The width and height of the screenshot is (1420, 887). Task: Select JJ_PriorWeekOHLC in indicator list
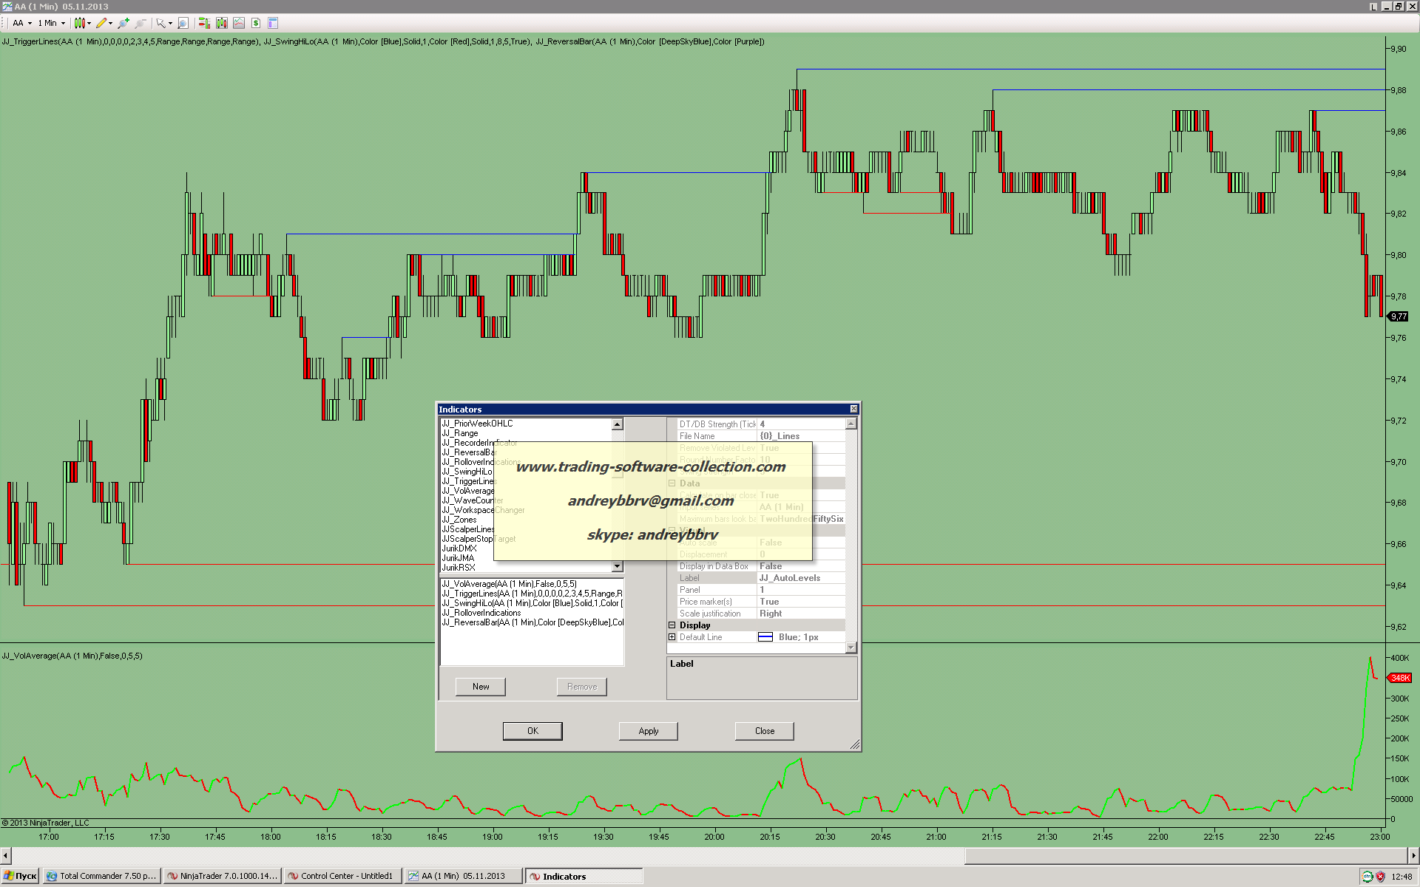pos(477,424)
